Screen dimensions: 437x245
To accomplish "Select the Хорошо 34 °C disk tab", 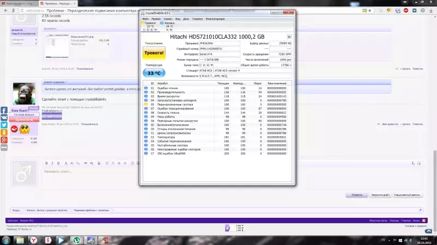I will tap(169, 26).
